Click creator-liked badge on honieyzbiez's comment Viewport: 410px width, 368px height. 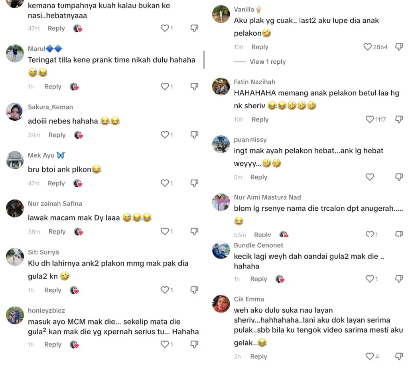[x=75, y=345]
